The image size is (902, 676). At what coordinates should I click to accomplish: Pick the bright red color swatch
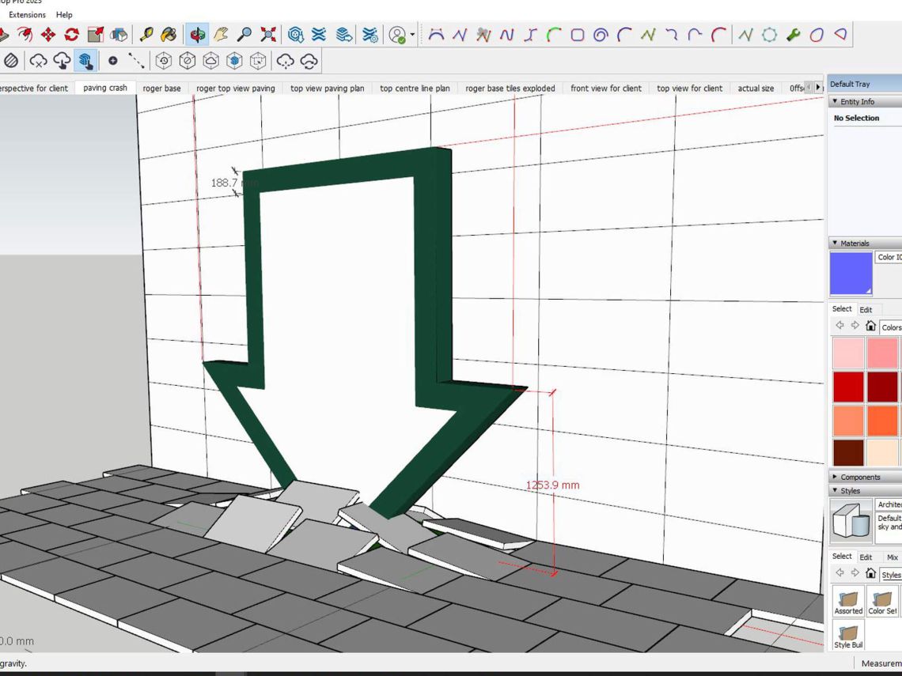[848, 387]
